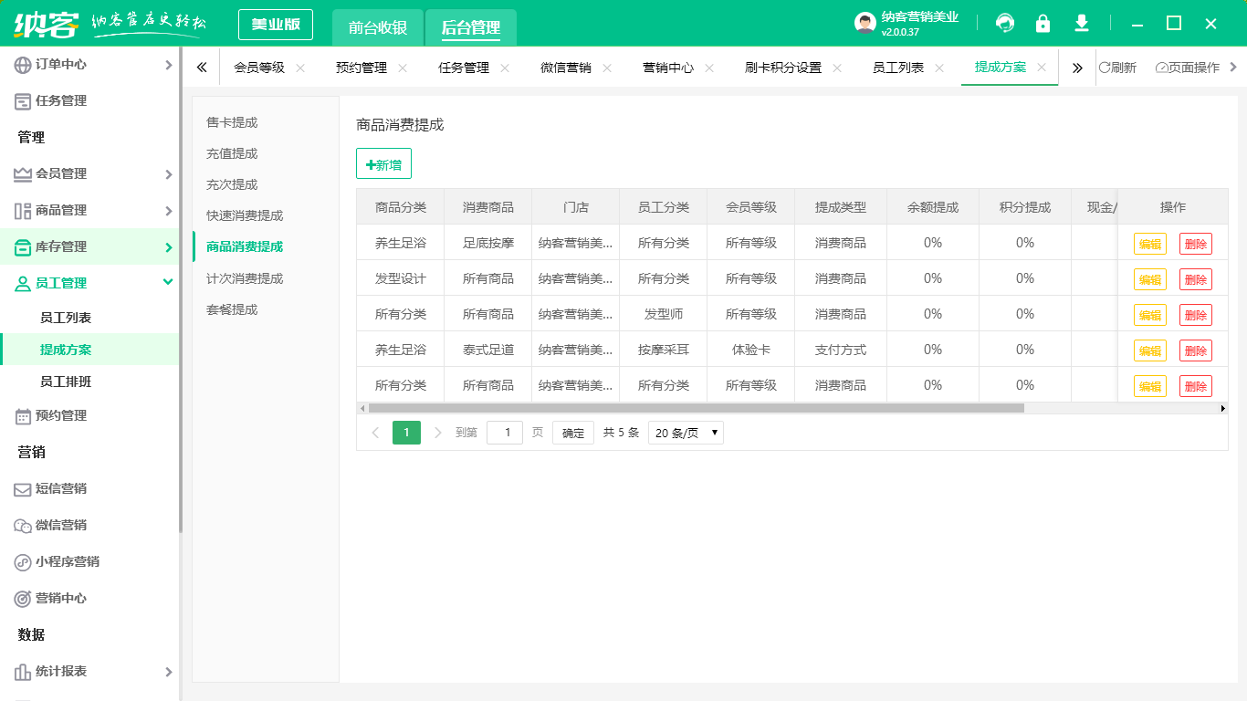切换到前台收银界面
The image size is (1247, 701).
tap(378, 25)
